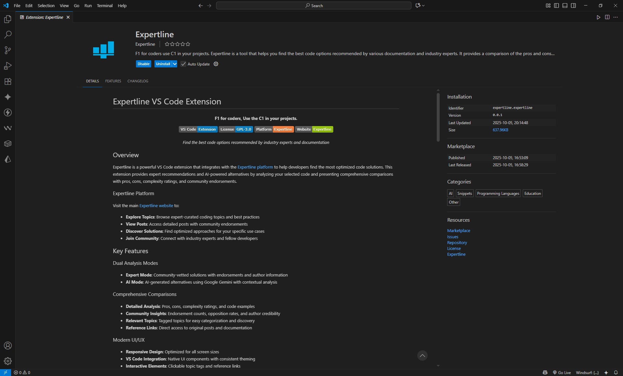Open the Terminal menu
This screenshot has width=623, height=376.
(104, 6)
